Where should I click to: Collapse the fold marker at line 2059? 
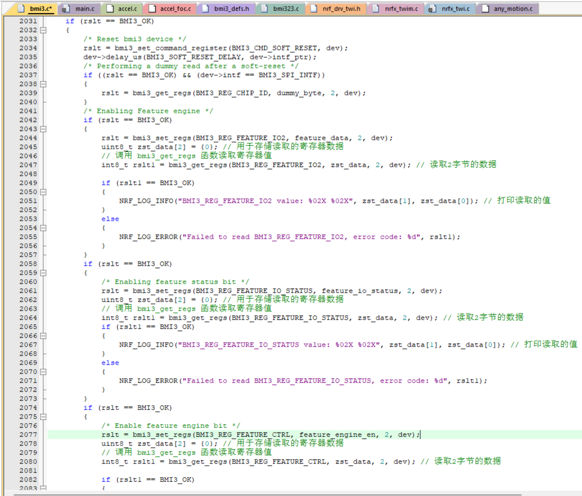coord(43,273)
